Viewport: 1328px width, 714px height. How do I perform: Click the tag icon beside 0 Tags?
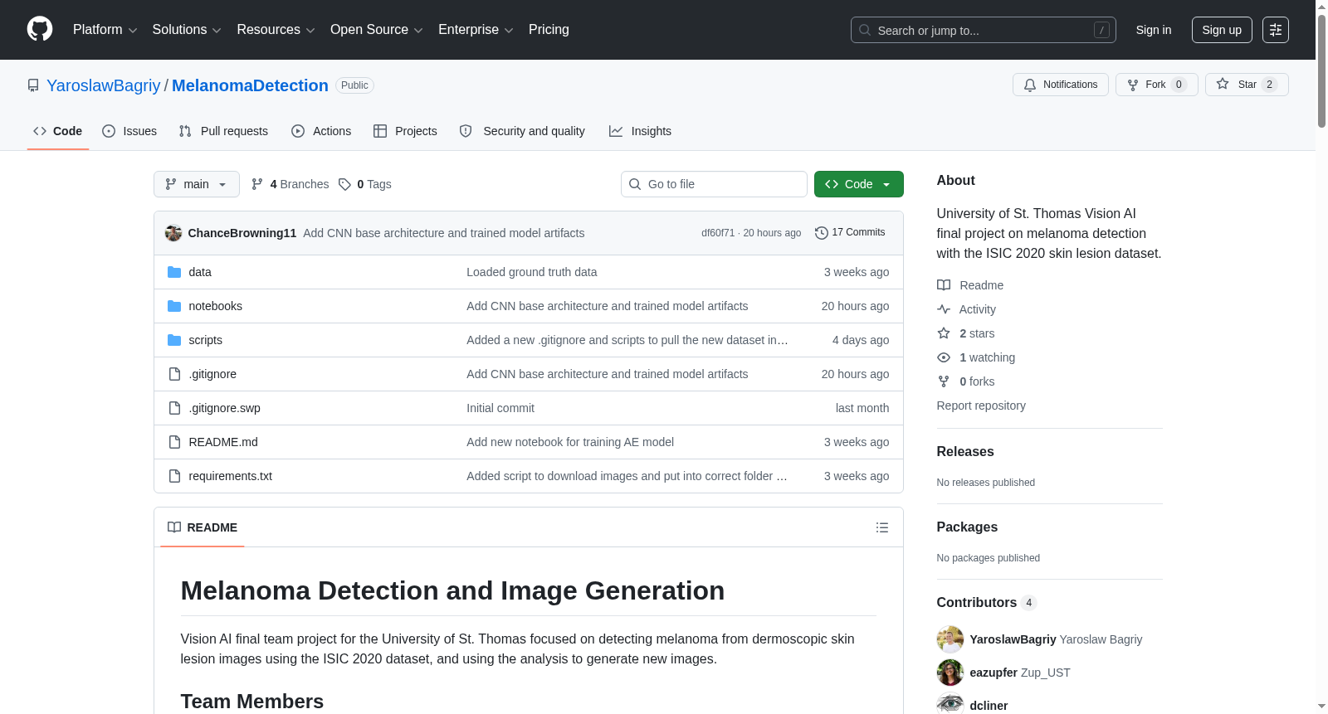(x=344, y=184)
